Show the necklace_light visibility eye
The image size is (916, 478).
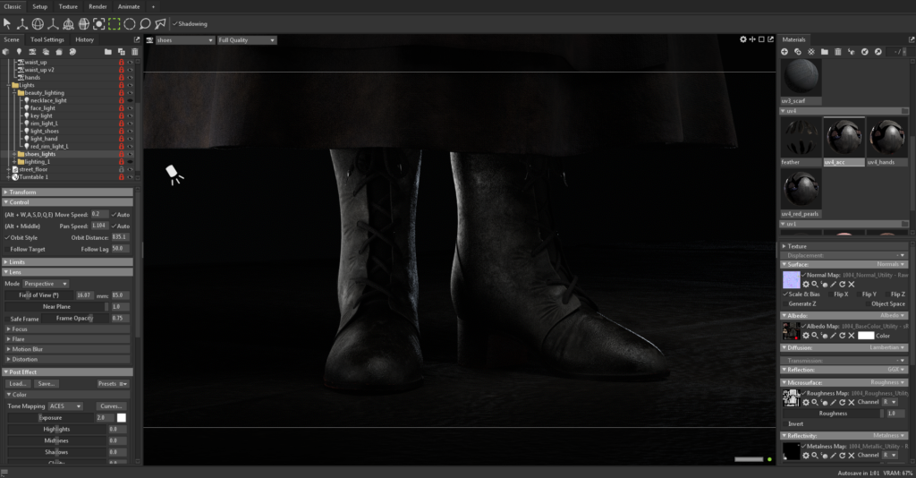tap(130, 100)
